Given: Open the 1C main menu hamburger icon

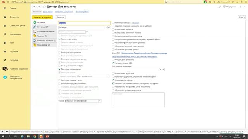Looking at the screenshot, I should (x=8, y=2).
